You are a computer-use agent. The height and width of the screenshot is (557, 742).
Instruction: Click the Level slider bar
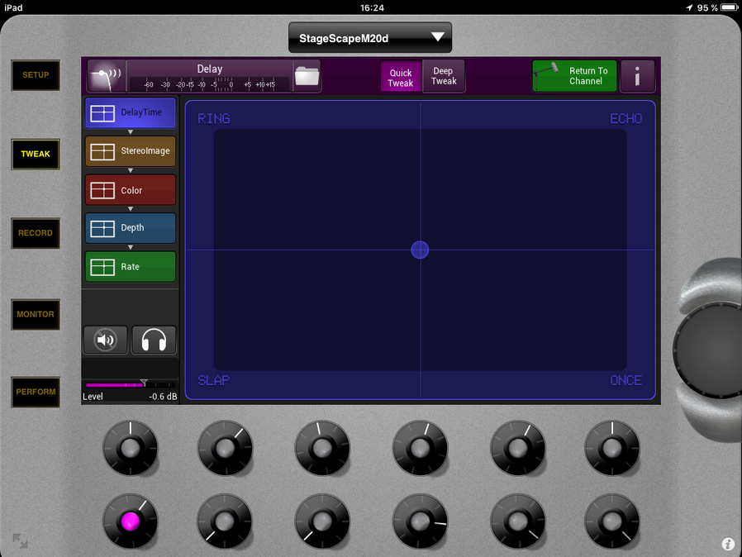[130, 385]
